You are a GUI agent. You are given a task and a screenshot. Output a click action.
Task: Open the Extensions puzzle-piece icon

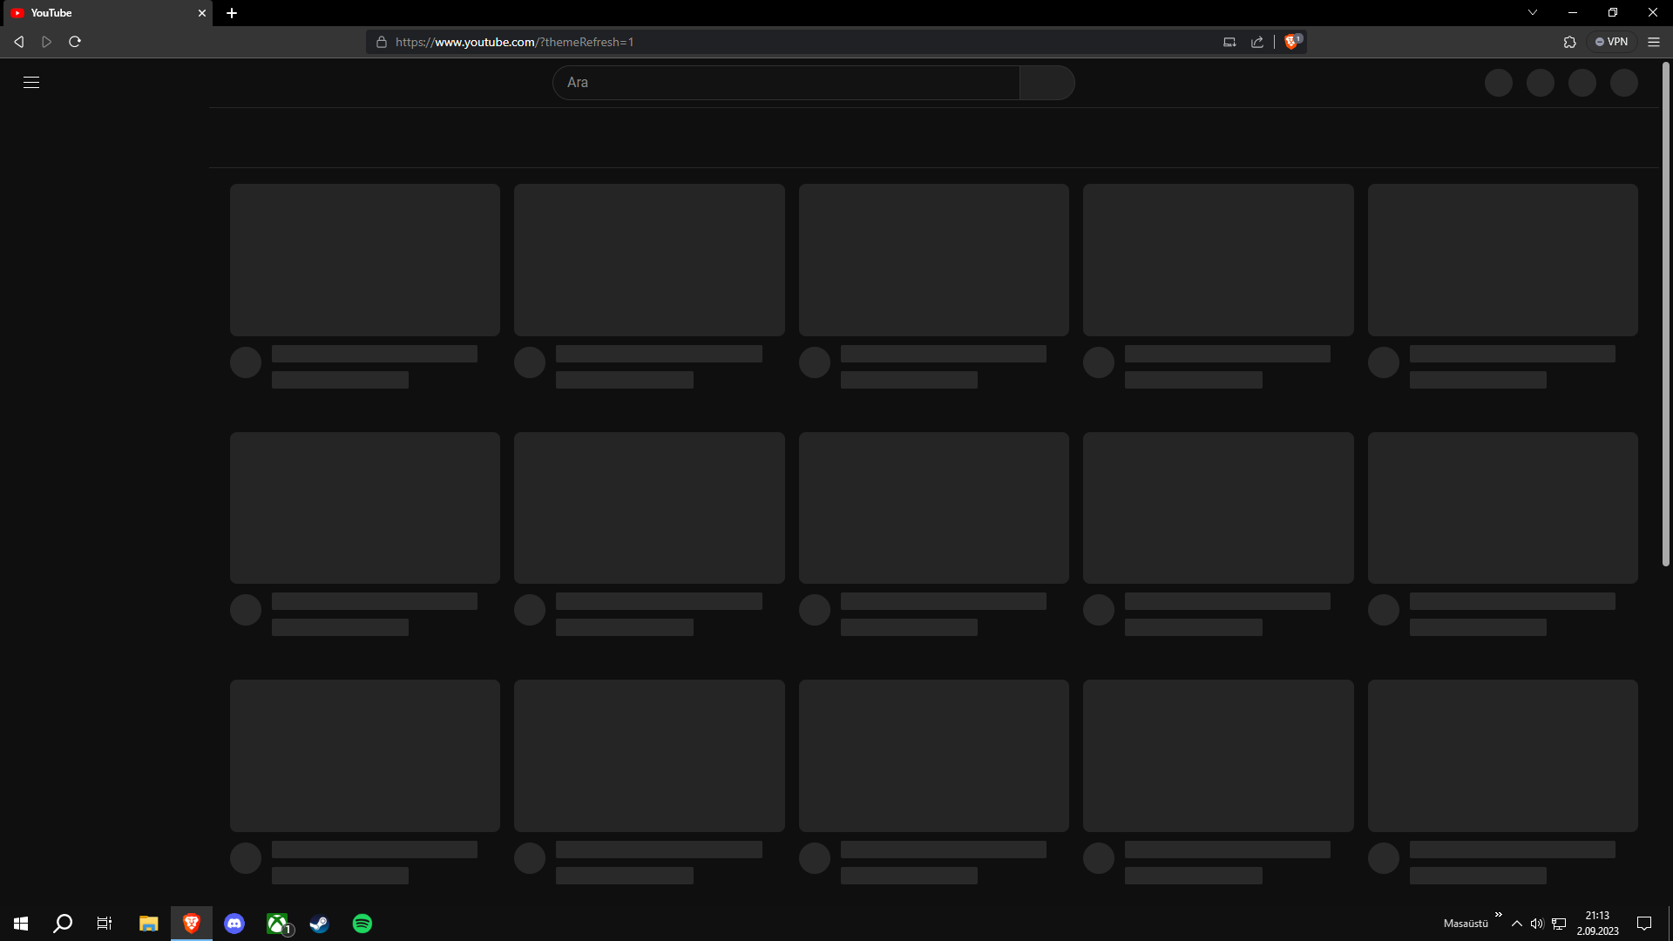click(x=1570, y=42)
